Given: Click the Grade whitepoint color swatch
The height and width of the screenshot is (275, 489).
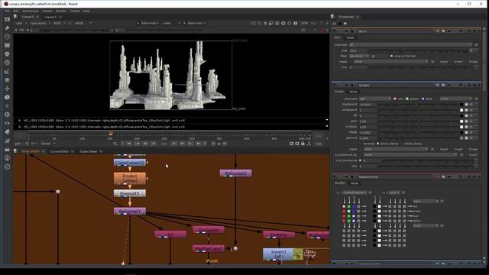Looking at the screenshot, I should tap(461, 110).
